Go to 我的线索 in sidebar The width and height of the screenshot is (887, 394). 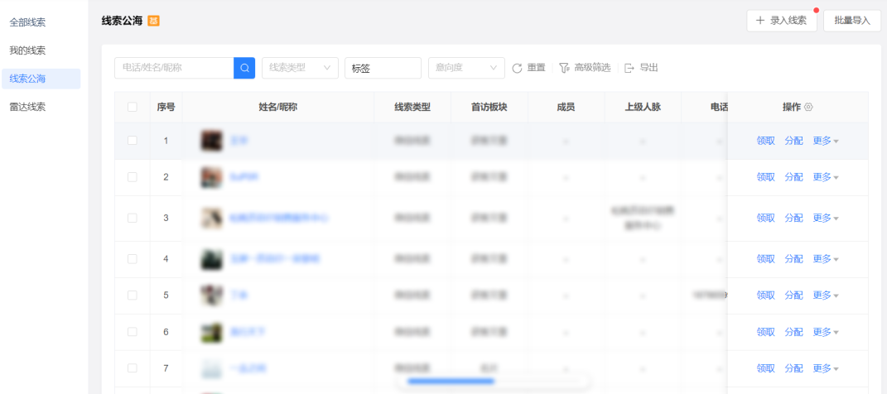[x=41, y=50]
